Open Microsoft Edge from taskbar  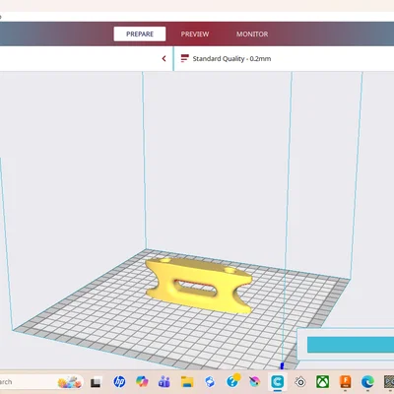point(367,382)
